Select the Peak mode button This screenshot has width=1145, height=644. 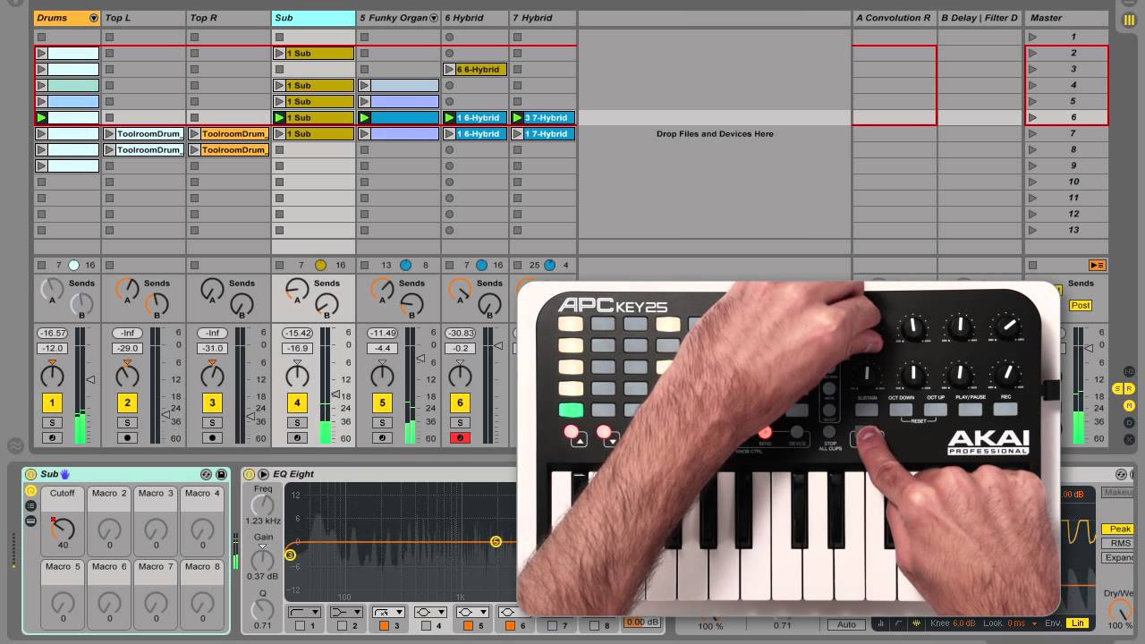coord(1118,529)
